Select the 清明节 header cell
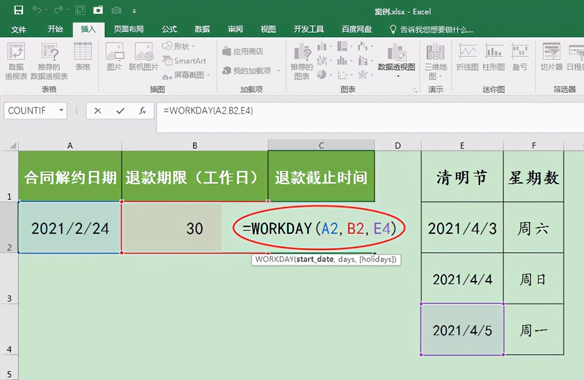 (x=462, y=176)
